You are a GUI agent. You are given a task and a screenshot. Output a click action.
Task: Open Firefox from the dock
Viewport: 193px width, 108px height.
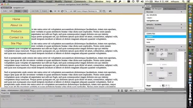190,48
